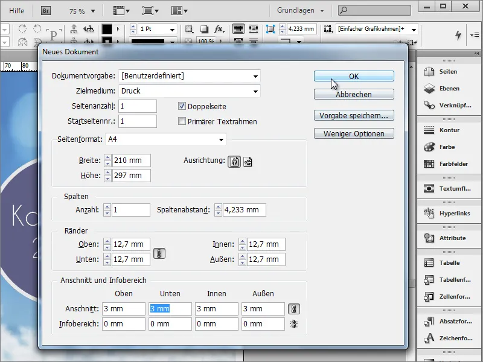This screenshot has height=362, width=483.
Task: Open the Farbe panel
Action: 449,147
